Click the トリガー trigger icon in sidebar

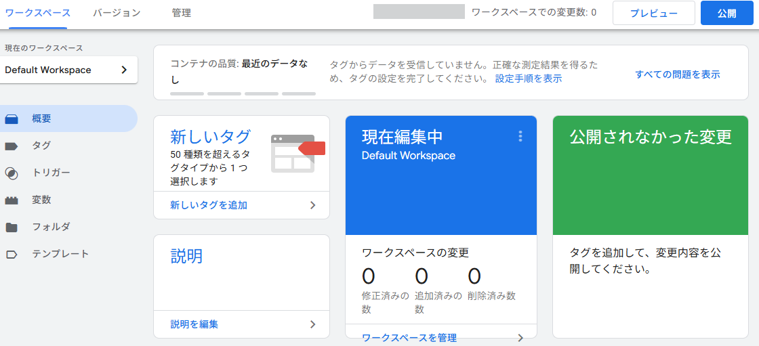(x=12, y=173)
